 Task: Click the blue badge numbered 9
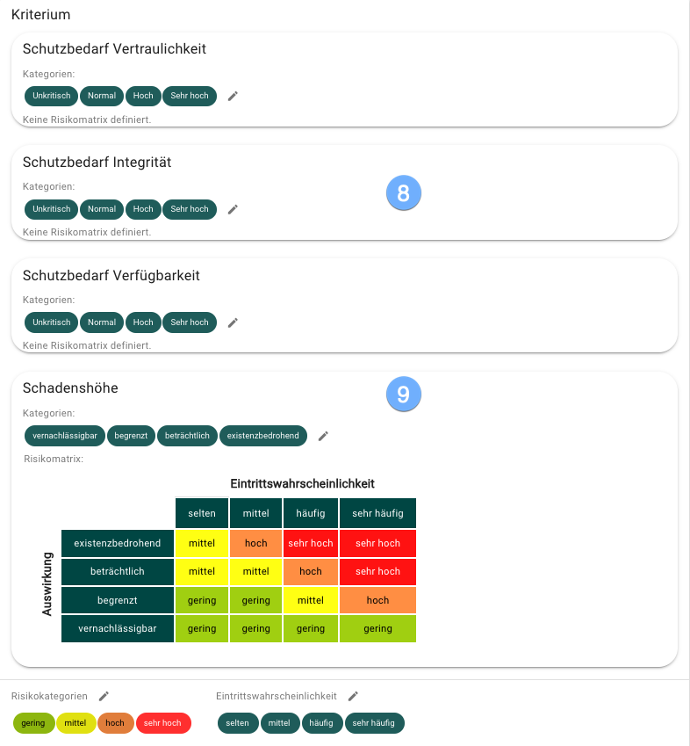(x=404, y=395)
